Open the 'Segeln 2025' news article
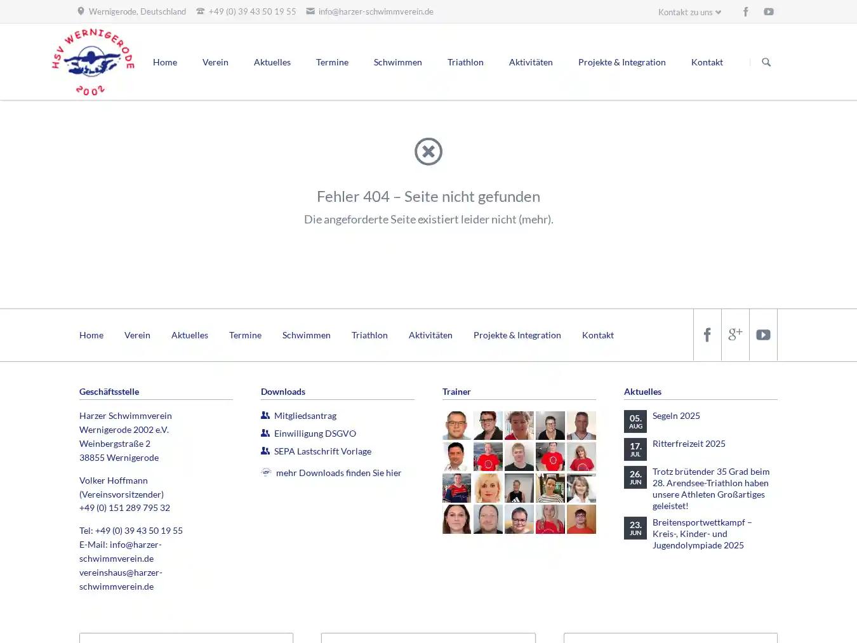Screen dimensions: 857x643 [x=676, y=415]
